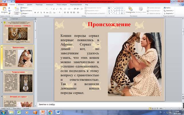184x115 pixels.
Task: Open Заливка фигуры shape fill dropdown
Action: click(155, 8)
